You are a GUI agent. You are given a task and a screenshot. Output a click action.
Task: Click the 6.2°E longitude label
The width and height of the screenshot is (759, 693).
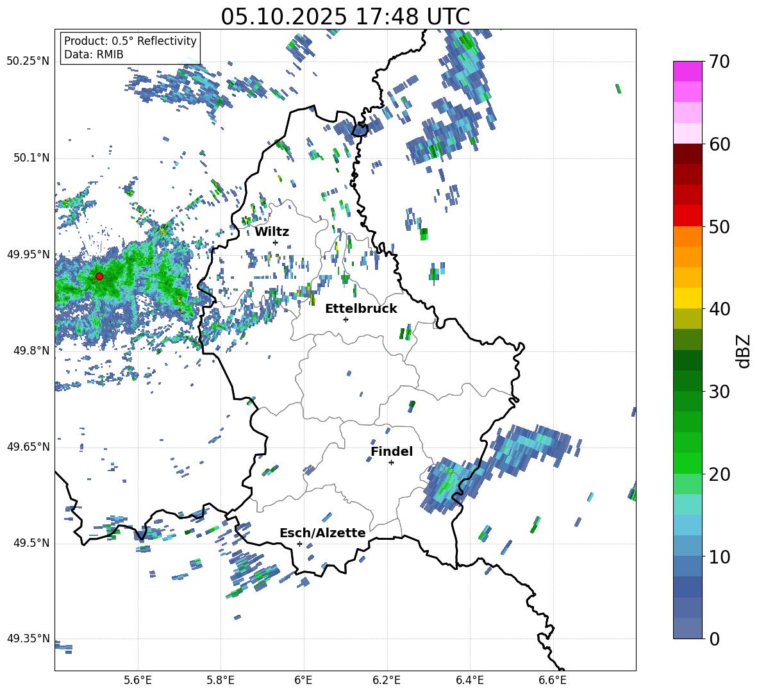point(387,680)
